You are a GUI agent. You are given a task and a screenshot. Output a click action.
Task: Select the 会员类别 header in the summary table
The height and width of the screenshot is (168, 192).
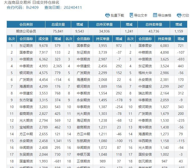pos(26,24)
